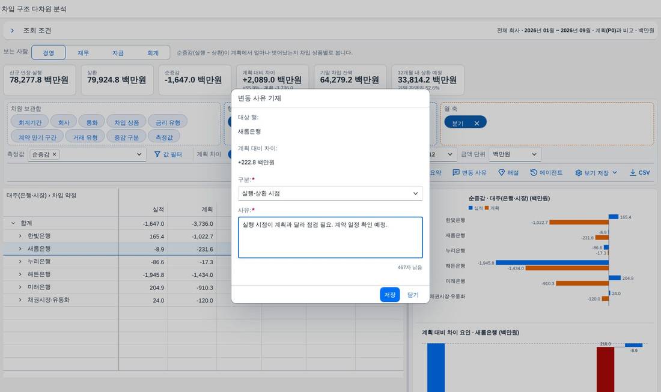Screen dimensions: 661x392
Task: Open the 순증감 -1,647.0 KPI card
Action: coord(195,80)
